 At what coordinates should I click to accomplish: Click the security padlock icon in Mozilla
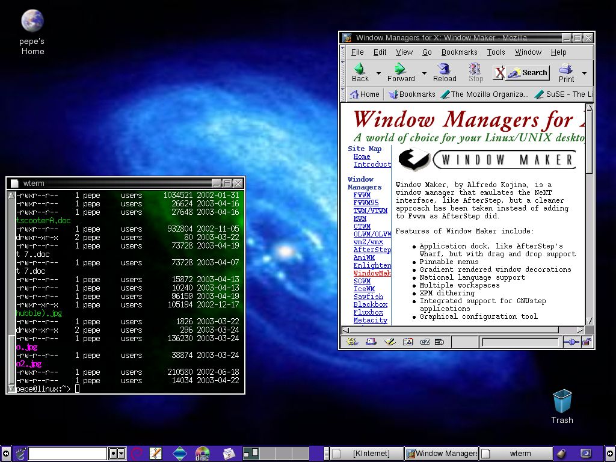(587, 342)
